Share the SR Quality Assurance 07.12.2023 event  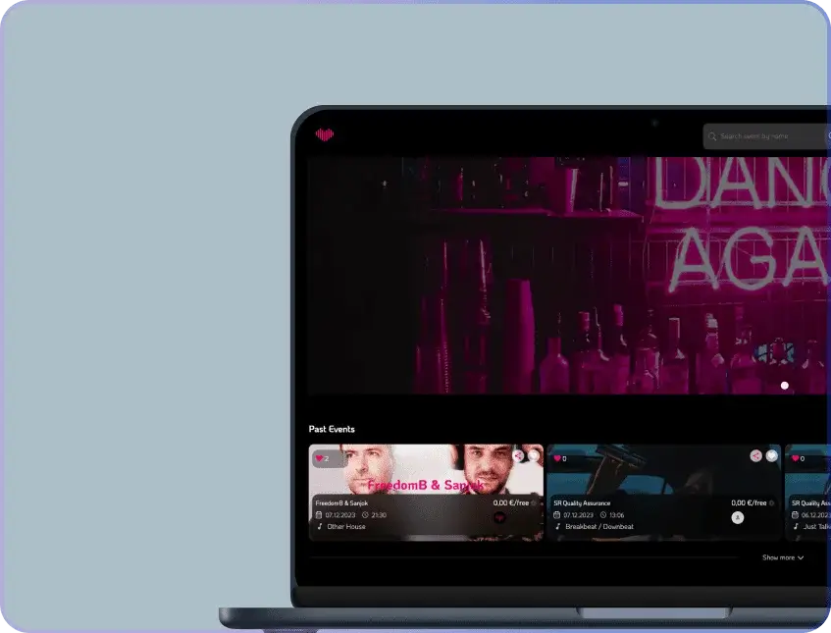coord(755,456)
